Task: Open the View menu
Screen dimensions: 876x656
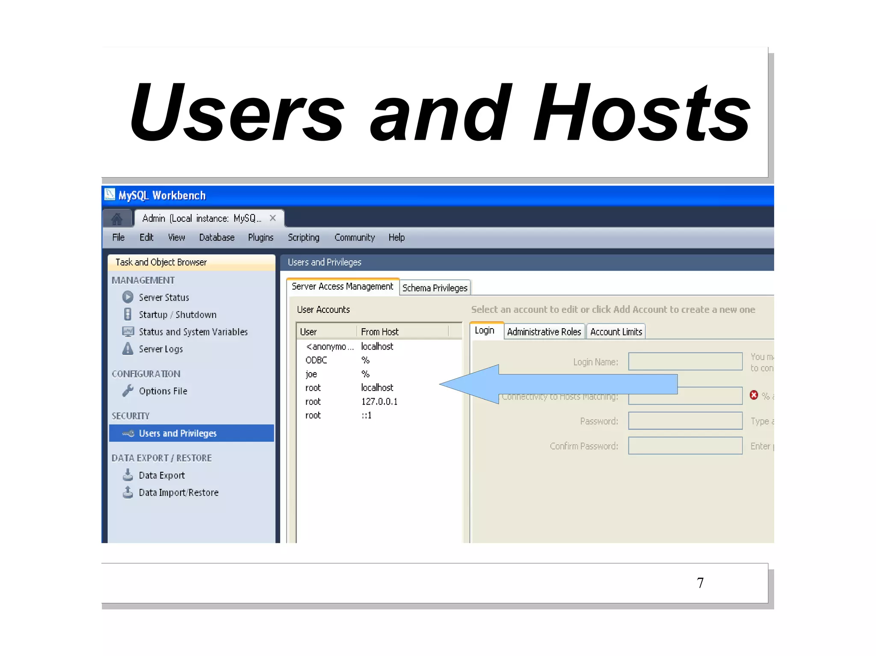Action: 176,237
